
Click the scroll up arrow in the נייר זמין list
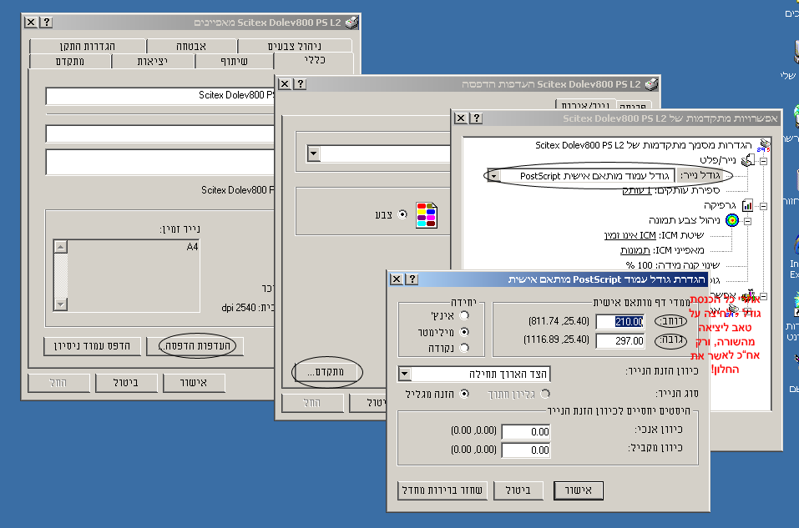[61, 247]
